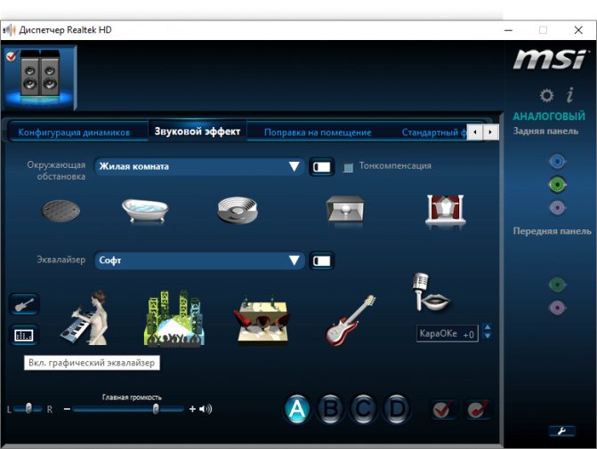Click the Главная громкость label

click(132, 397)
